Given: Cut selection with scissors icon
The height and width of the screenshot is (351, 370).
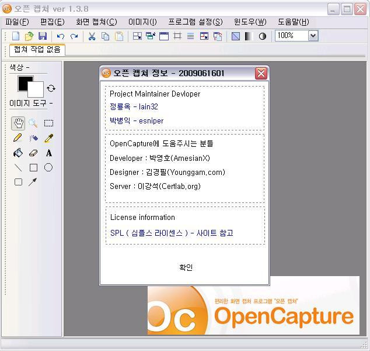Looking at the screenshot, I should 92,36.
